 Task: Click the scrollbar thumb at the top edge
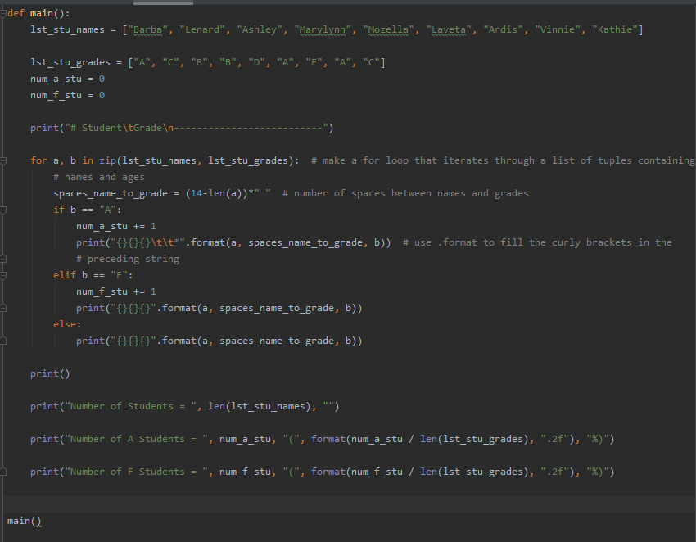pos(163,2)
